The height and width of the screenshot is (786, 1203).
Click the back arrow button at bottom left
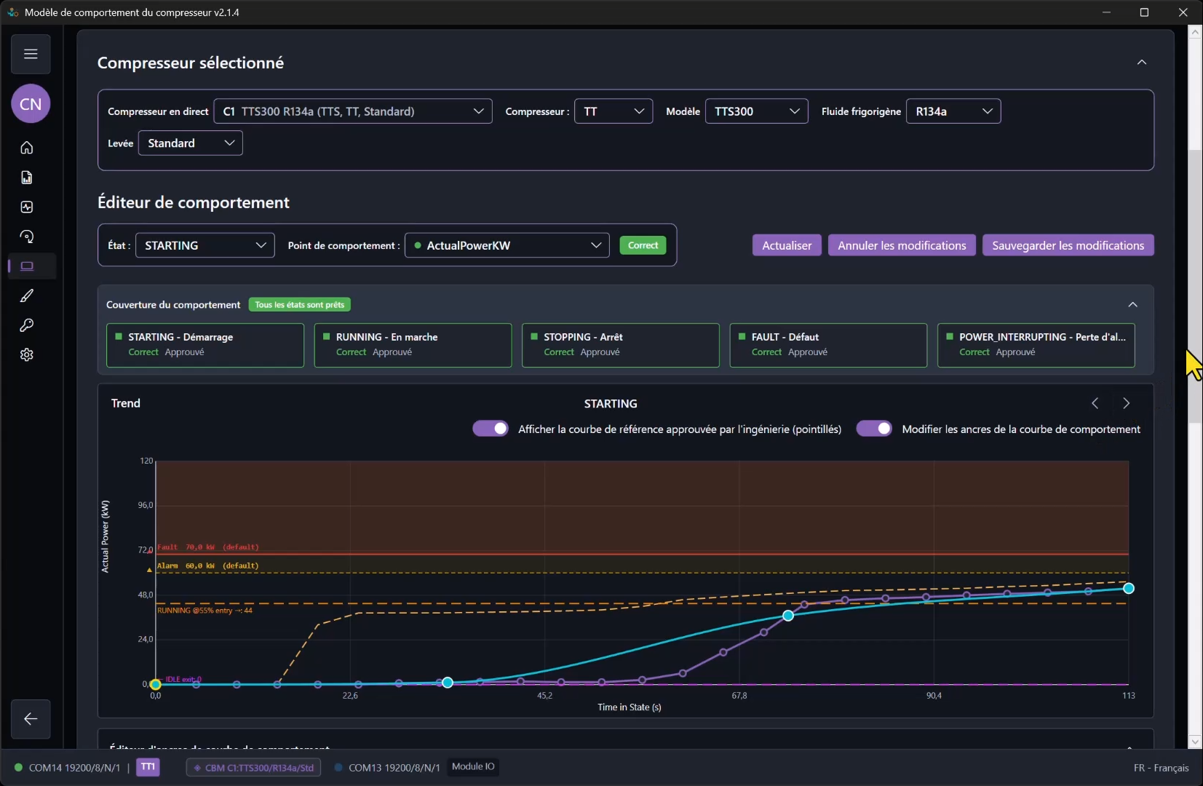(31, 719)
